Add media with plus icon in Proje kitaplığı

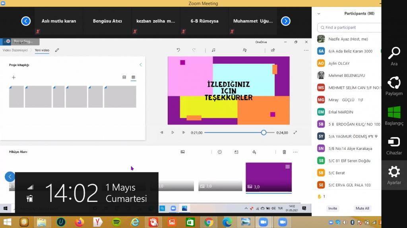(x=14, y=77)
